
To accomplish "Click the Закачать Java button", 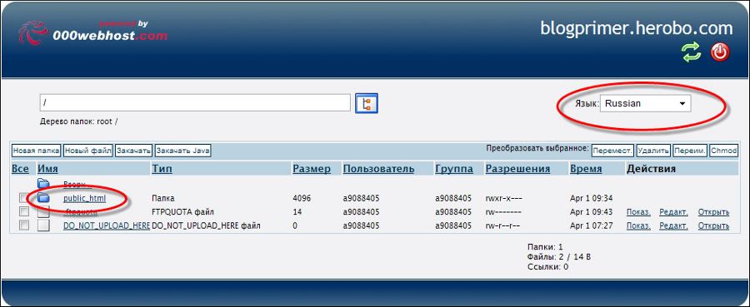I will [182, 151].
